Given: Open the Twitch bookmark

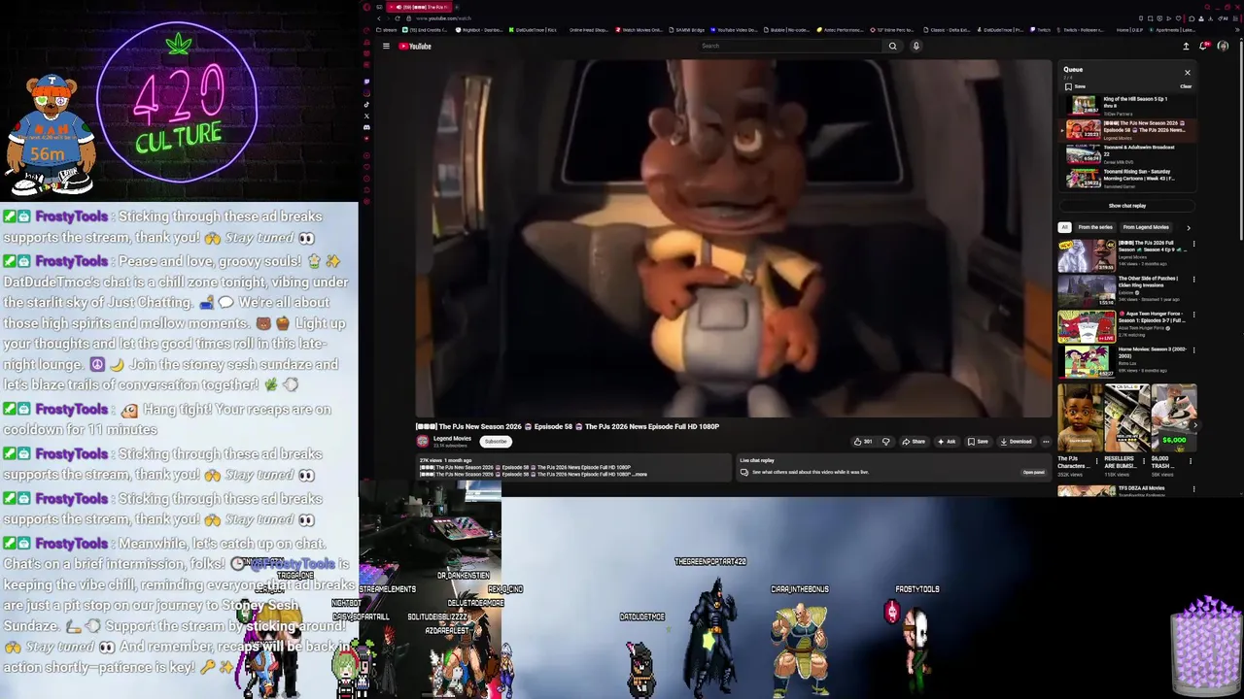Looking at the screenshot, I should (1042, 30).
